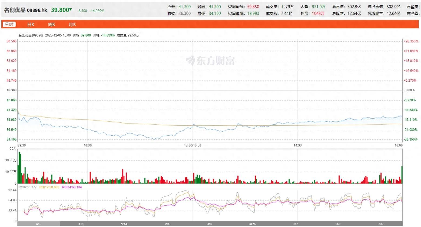Viewport: 421px width, 227px height.
Task: Switch to the 日K daily chart tab
Action: pyautogui.click(x=31, y=24)
